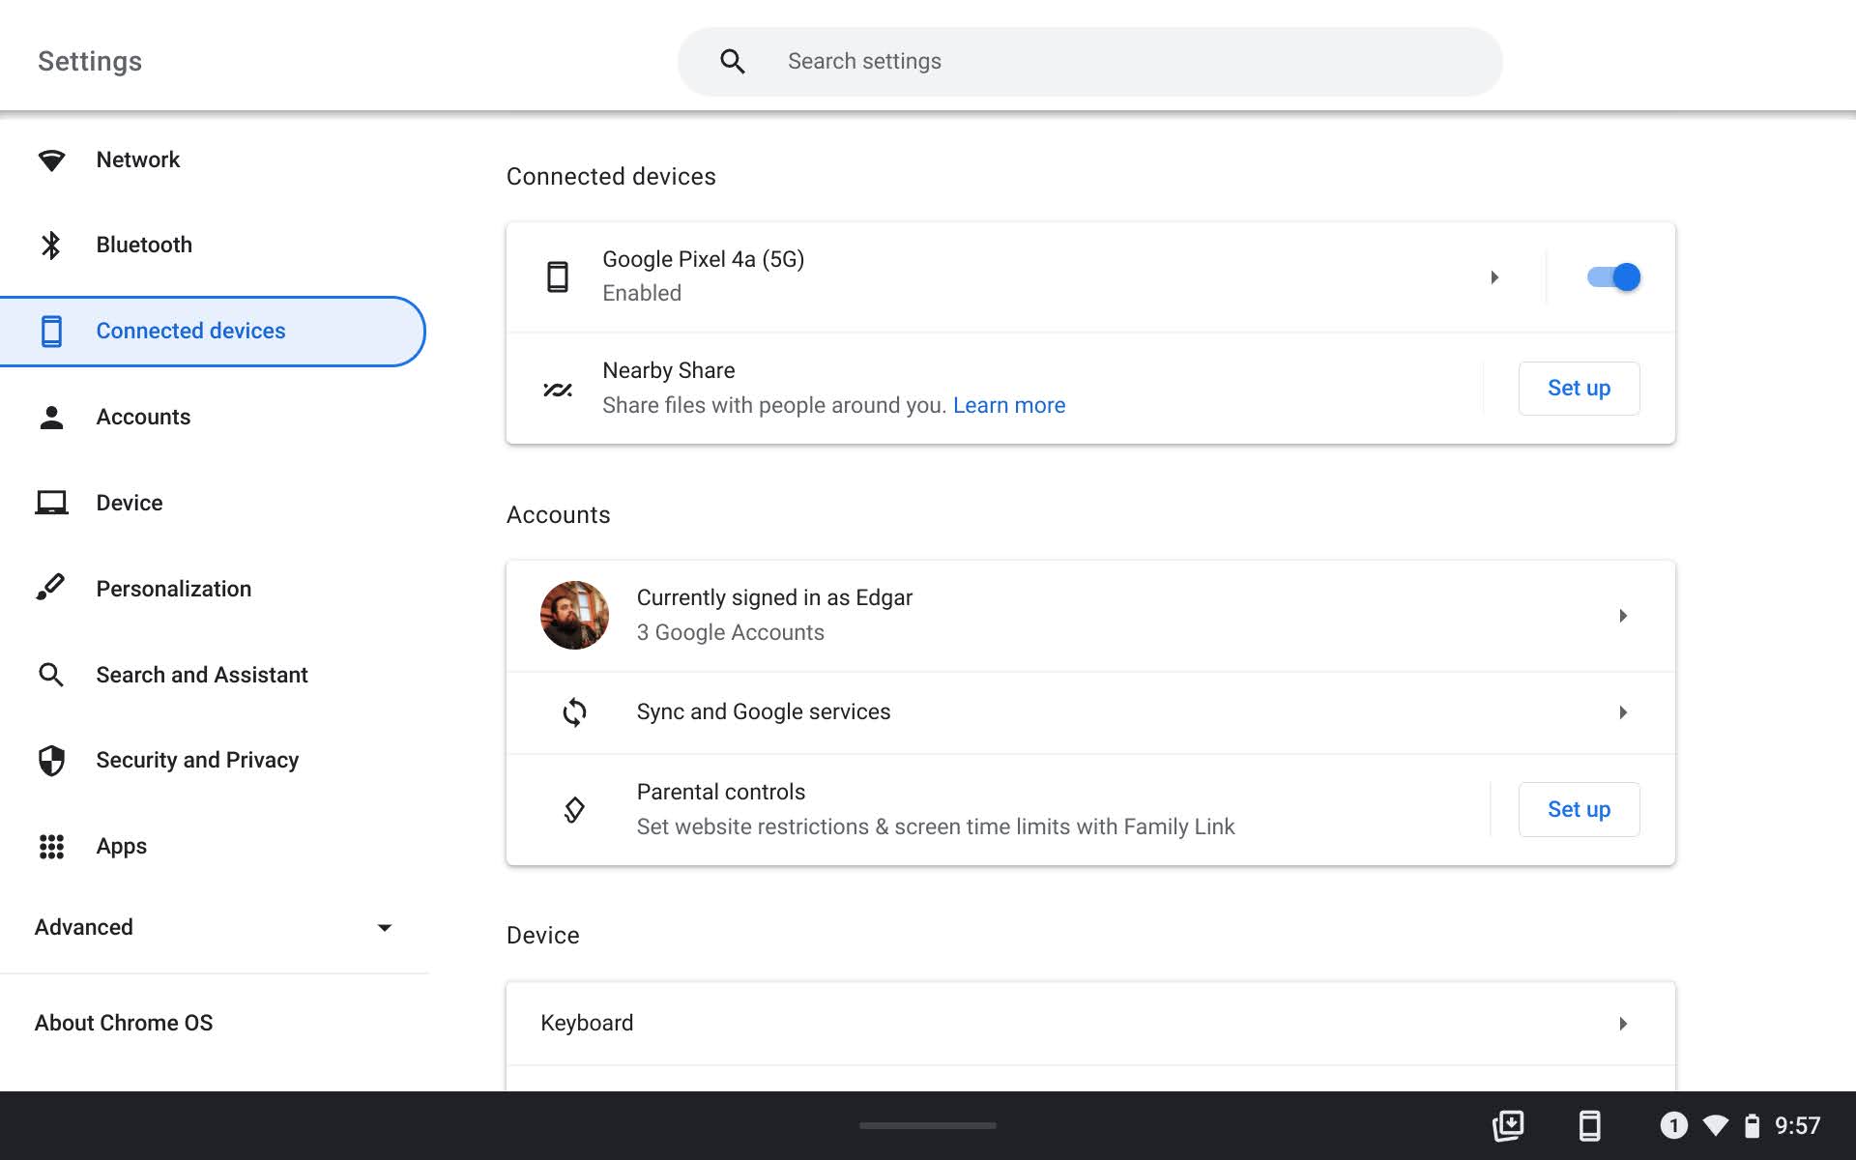Open Sync and Google services details

[x=1089, y=711]
